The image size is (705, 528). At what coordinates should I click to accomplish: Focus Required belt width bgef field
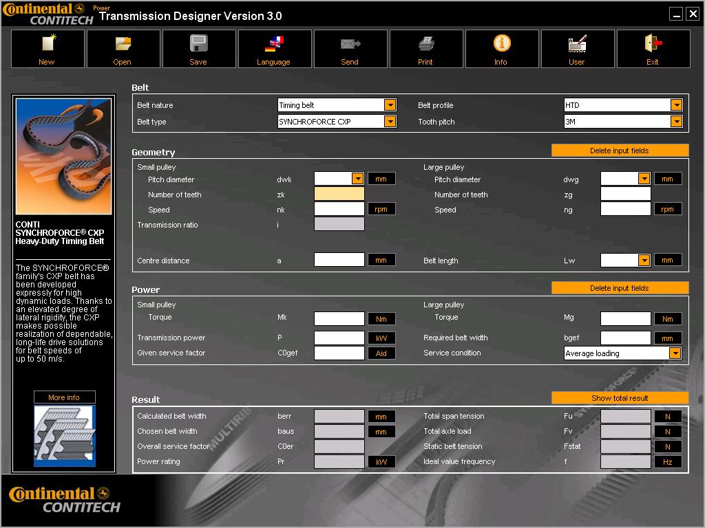(x=625, y=338)
